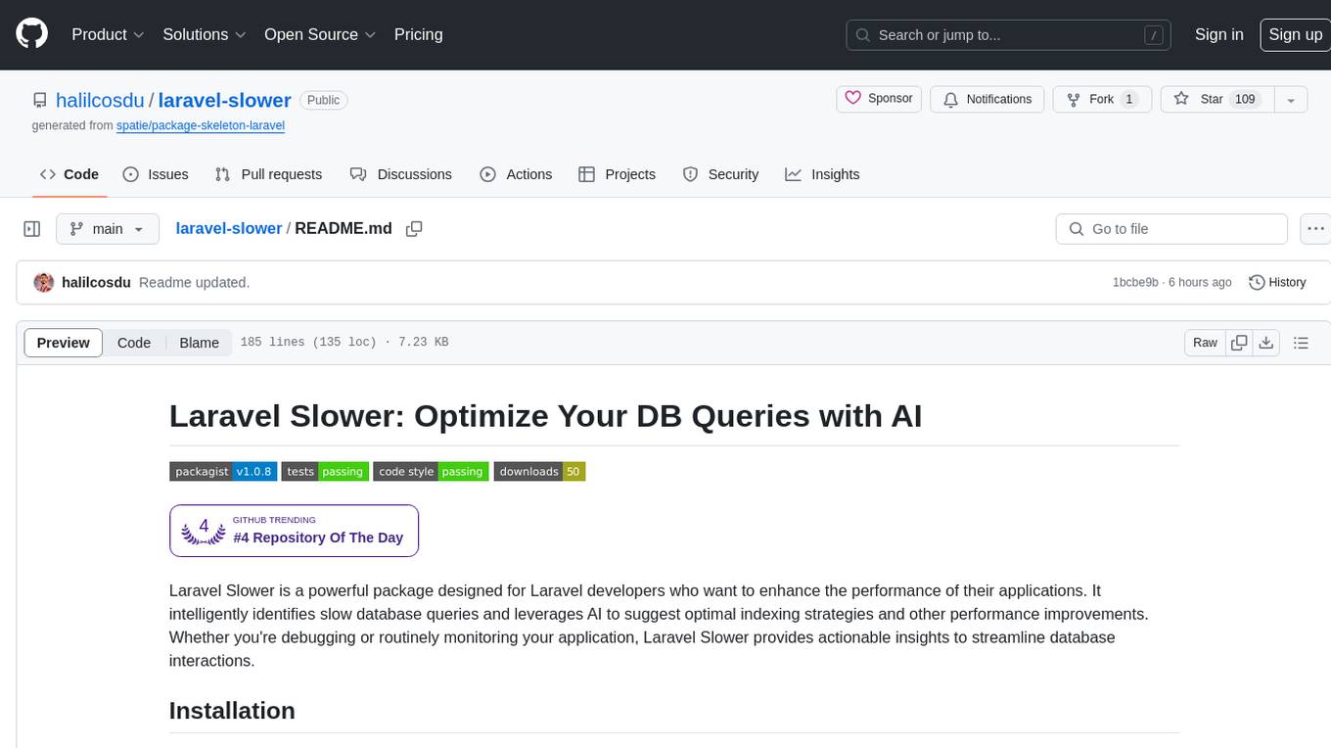Expand the Open Source menu
Image resolution: width=1331 pixels, height=748 pixels.
(x=320, y=34)
